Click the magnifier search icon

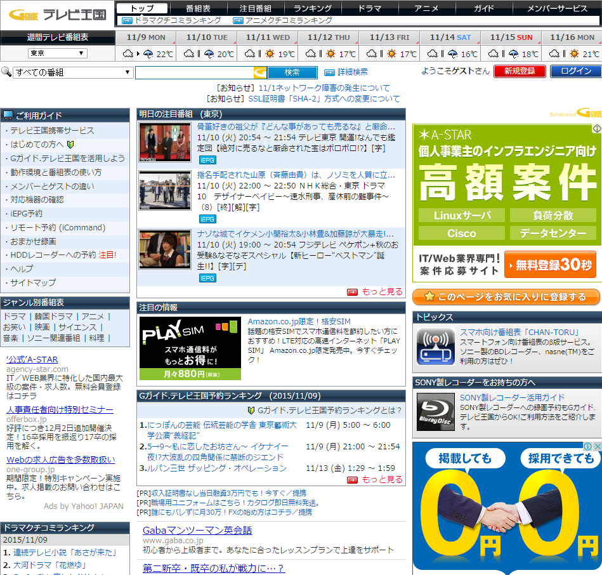click(x=6, y=72)
